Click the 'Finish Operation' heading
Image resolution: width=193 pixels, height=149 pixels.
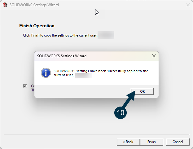37,26
